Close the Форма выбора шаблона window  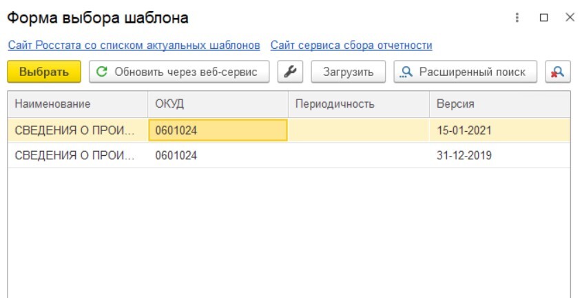[x=569, y=18]
